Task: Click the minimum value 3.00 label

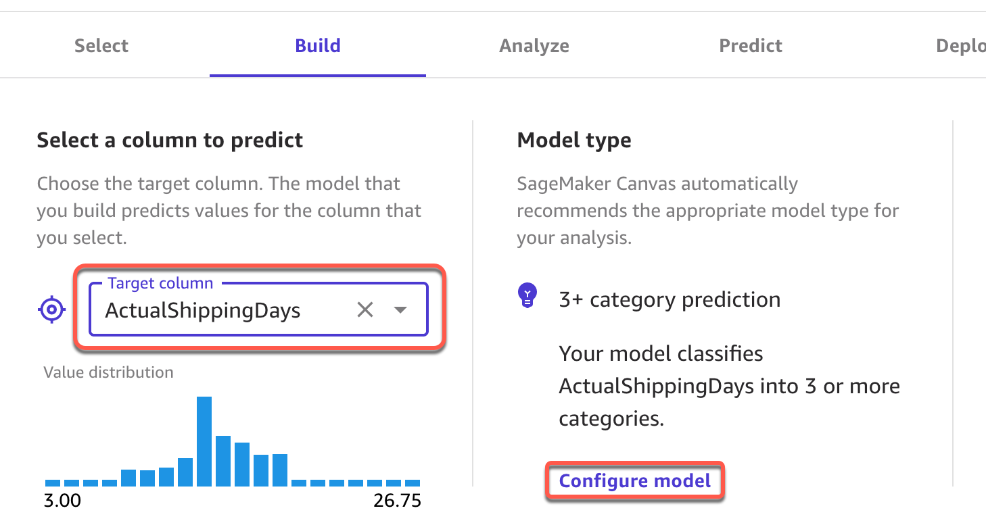Action: (x=62, y=501)
